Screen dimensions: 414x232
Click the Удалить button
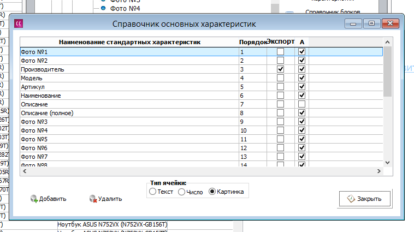(105, 199)
